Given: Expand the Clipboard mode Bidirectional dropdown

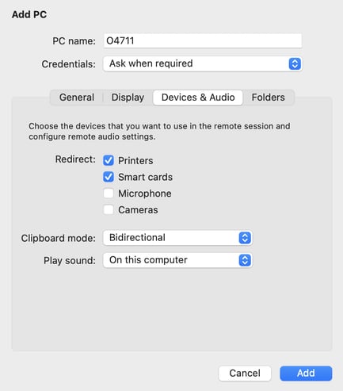Looking at the screenshot, I should click(177, 238).
